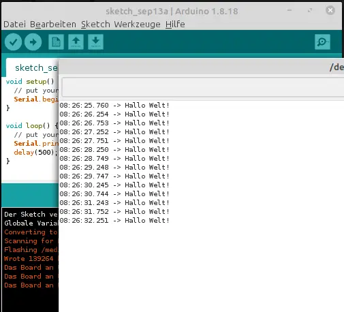
Task: Click the serial line stamped 08:26:31.243
Action: 114,203
